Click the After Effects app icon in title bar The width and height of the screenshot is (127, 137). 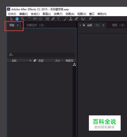point(9,9)
